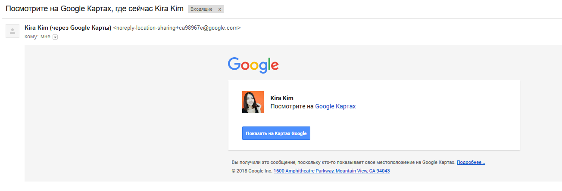Click the Вы получили это сообщение notice
Screen dimensions: 562x191
pos(343,163)
